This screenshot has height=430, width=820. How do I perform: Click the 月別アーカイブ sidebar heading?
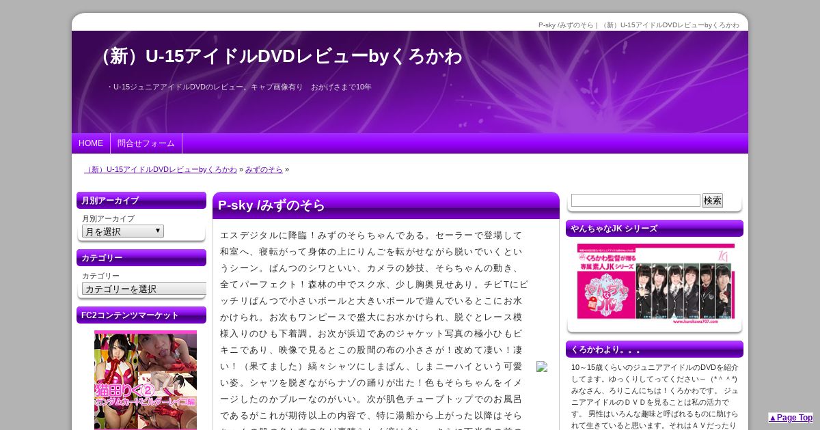(141, 201)
